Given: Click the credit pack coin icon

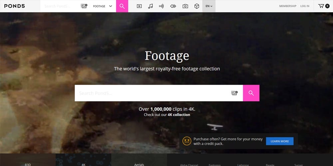Looking at the screenshot, I should click(187, 141).
